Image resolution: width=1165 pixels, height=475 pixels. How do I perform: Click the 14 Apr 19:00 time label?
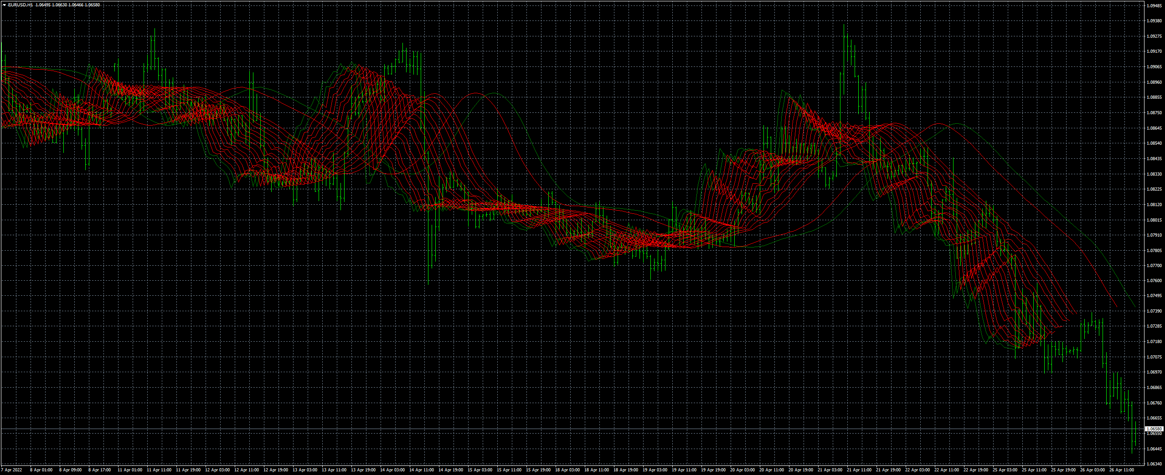click(x=451, y=470)
